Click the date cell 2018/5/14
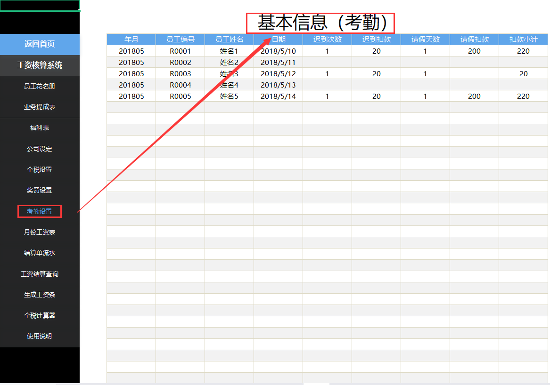550x385 pixels. click(278, 96)
